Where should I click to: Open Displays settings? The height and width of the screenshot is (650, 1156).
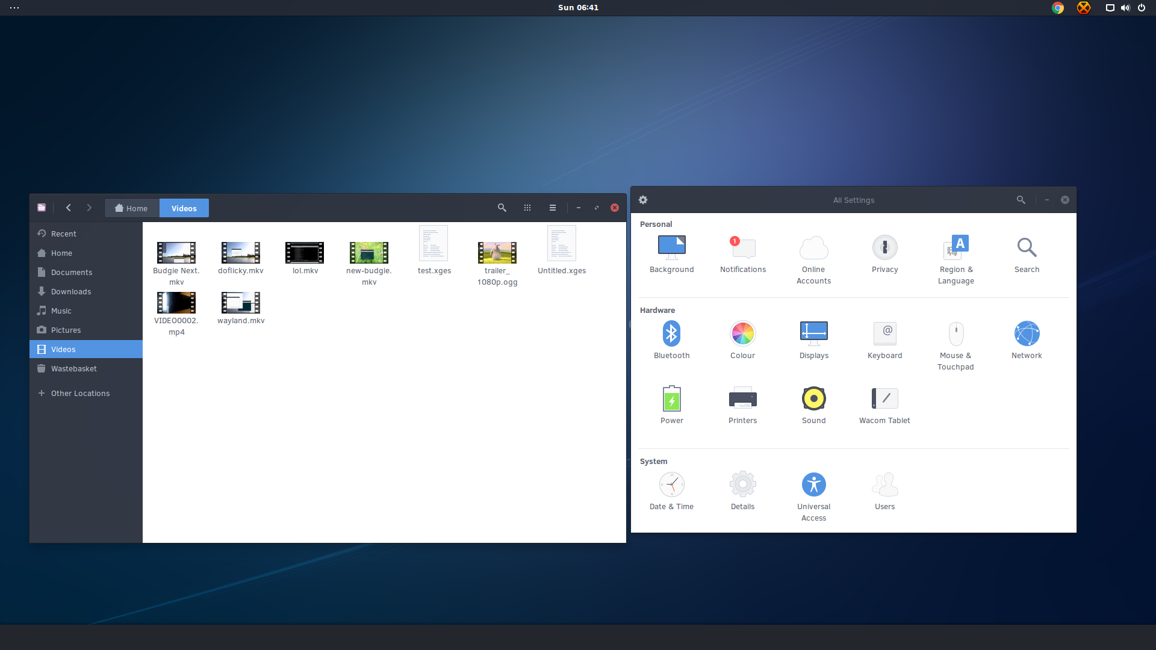click(x=813, y=341)
